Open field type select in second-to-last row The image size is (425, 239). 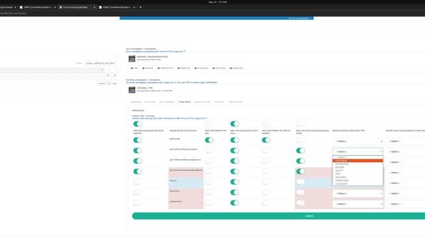tap(358, 193)
